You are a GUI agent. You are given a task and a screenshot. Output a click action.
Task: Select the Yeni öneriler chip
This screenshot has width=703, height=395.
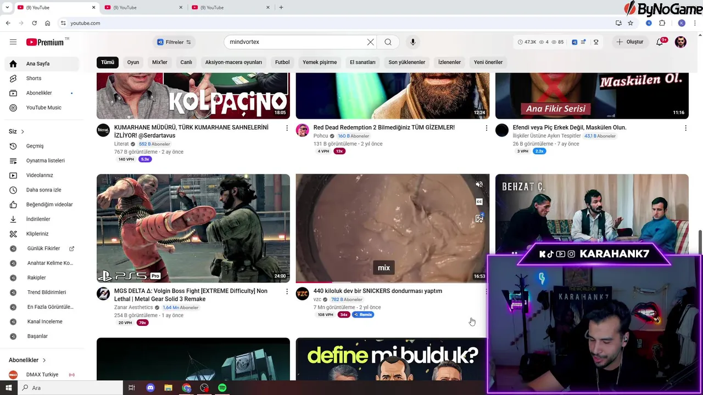(488, 62)
